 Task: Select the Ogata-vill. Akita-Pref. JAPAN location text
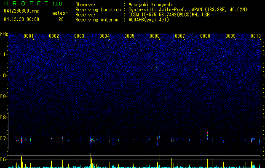188,10
